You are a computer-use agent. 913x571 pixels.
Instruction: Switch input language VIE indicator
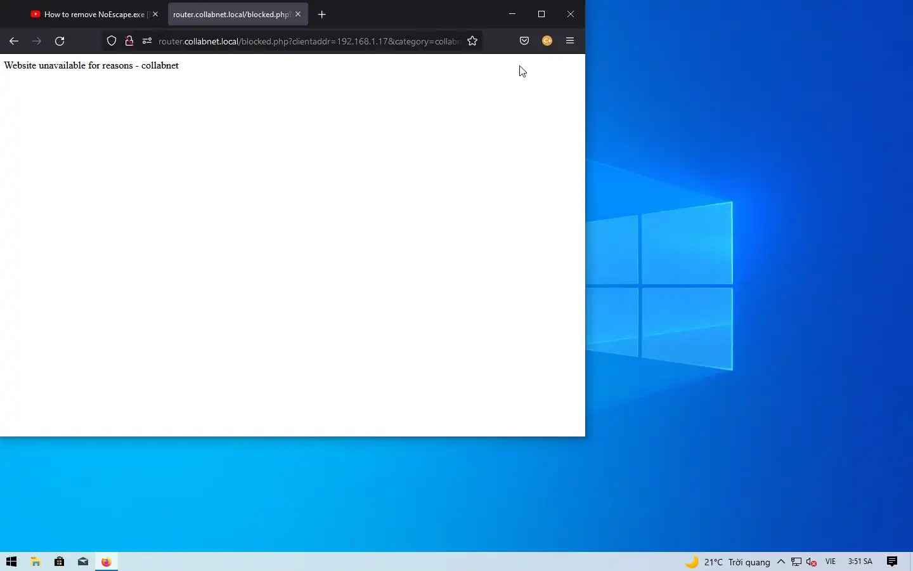click(x=831, y=561)
